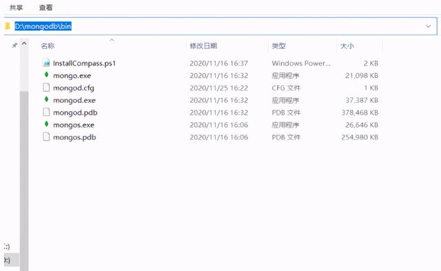Screen dimensions: 441x271
Task: Select the file named mongod.exe
Action: [74, 101]
